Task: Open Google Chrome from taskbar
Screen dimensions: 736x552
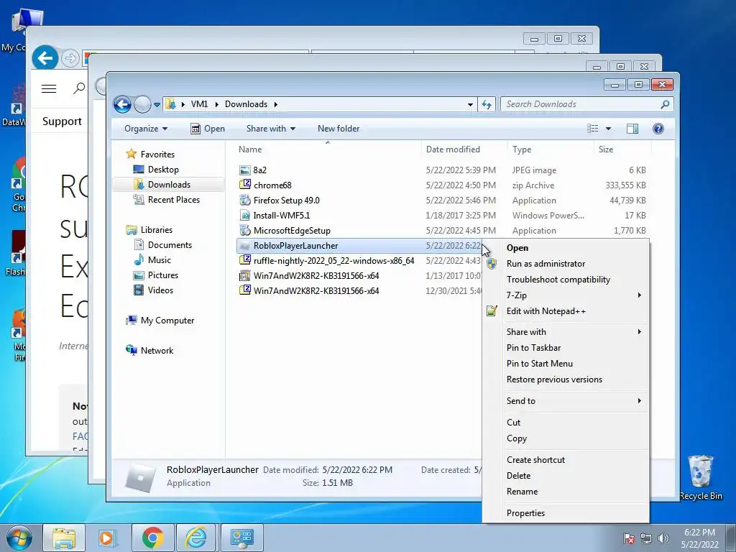Action: tap(152, 538)
